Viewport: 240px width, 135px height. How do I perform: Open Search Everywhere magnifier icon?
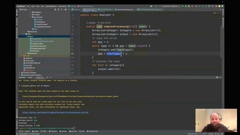pyautogui.click(x=216, y=6)
